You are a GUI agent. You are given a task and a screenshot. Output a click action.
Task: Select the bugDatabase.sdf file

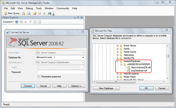tap(139, 71)
